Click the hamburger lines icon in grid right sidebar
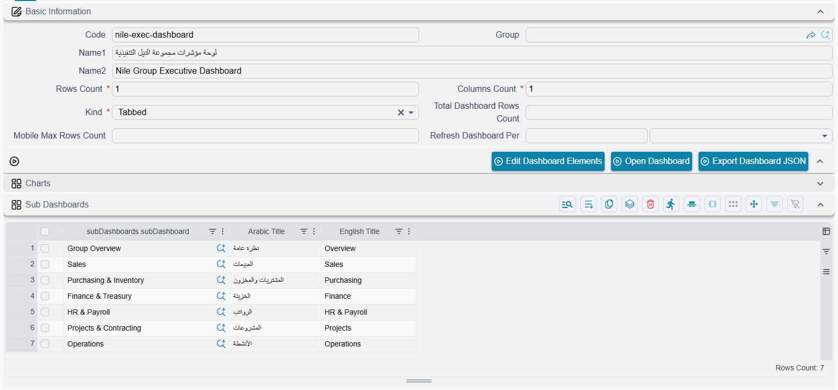This screenshot has width=838, height=390. pos(826,272)
